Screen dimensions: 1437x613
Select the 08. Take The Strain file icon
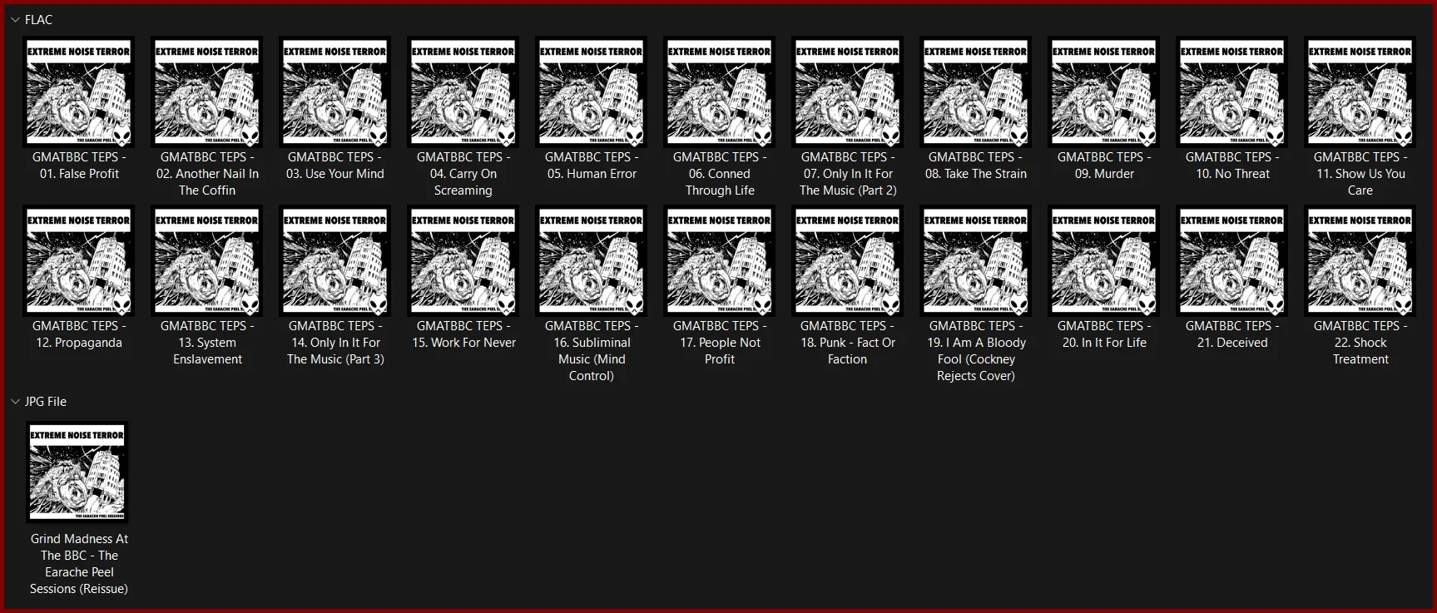[x=976, y=91]
